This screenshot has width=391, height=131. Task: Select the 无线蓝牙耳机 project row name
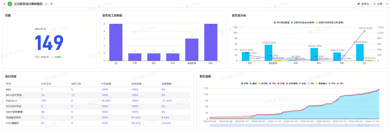[x=13, y=117]
